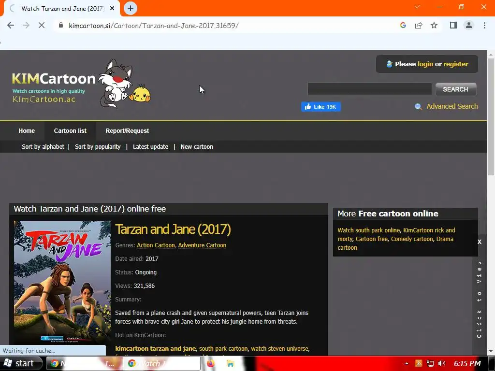Launch Firefox from the taskbar
495x371 pixels.
tap(211, 363)
